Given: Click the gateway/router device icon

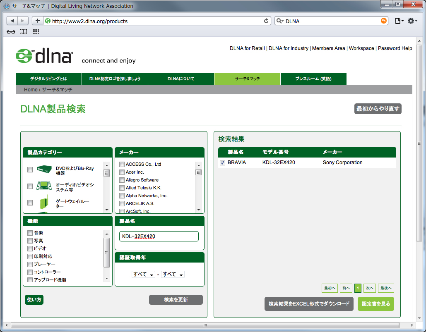Looking at the screenshot, I should click(x=44, y=202).
